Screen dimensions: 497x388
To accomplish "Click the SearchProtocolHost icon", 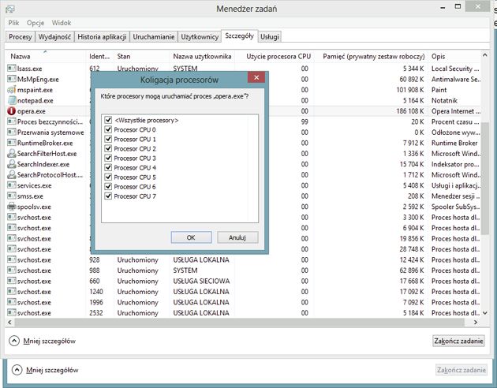I will [x=12, y=174].
